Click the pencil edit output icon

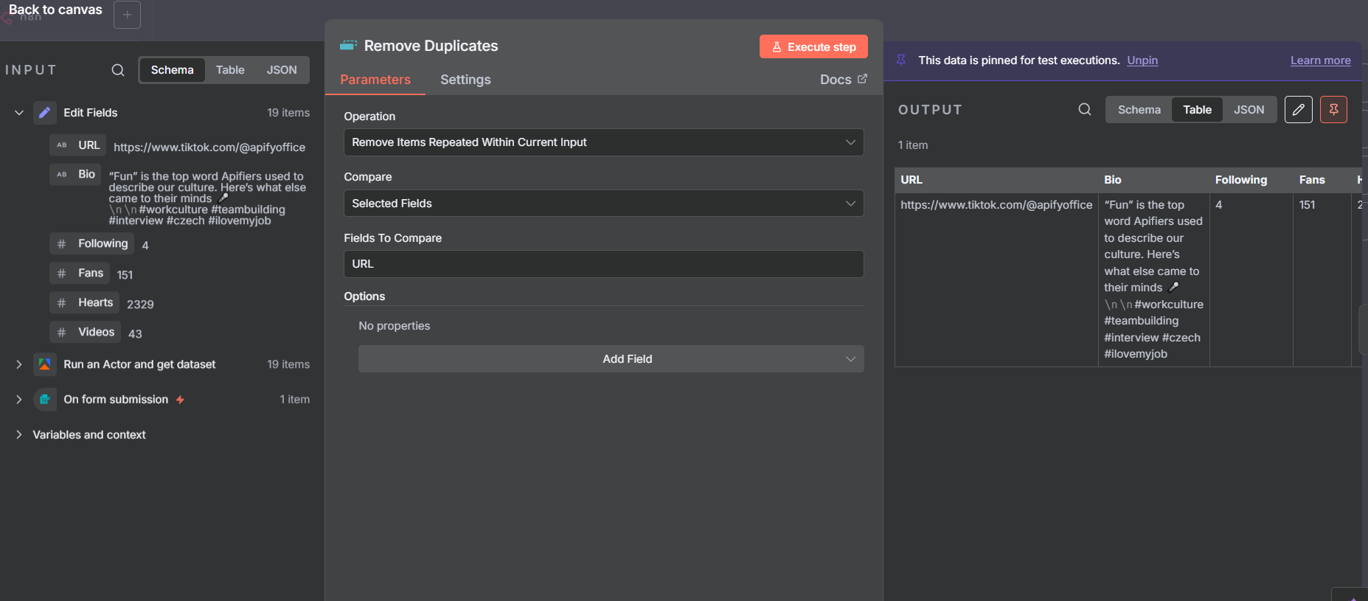point(1298,110)
